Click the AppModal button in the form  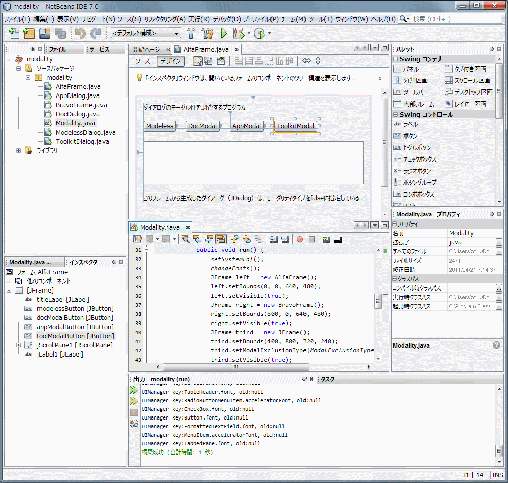coord(247,126)
